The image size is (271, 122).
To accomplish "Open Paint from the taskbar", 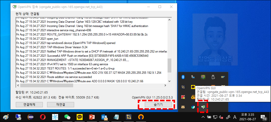I will coord(5,117).
